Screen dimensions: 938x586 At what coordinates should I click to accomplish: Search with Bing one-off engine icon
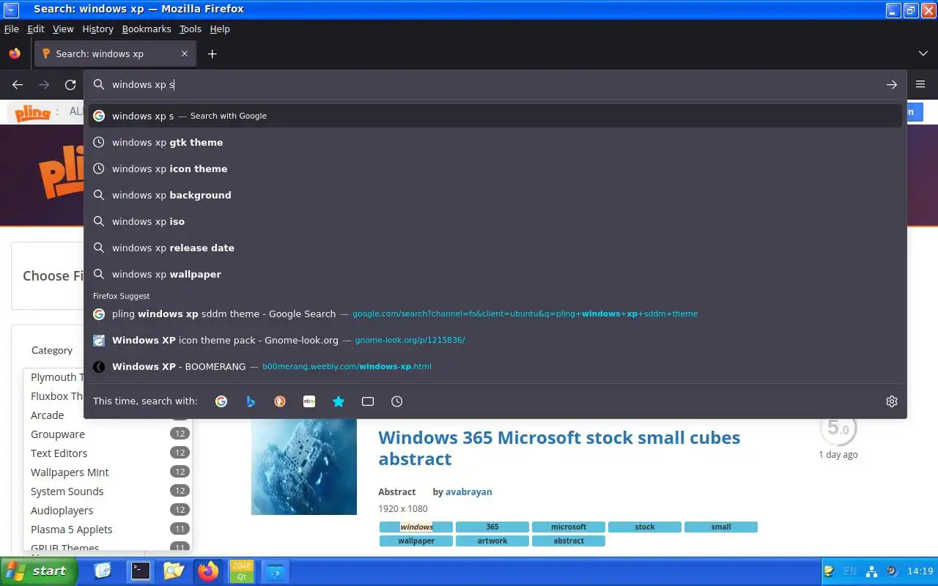(251, 401)
